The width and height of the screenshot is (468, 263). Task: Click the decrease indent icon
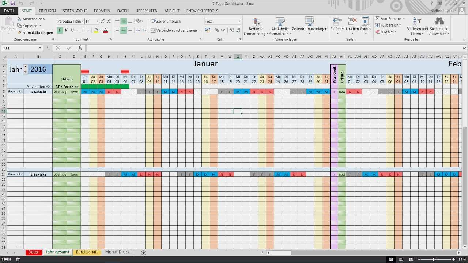139,30
